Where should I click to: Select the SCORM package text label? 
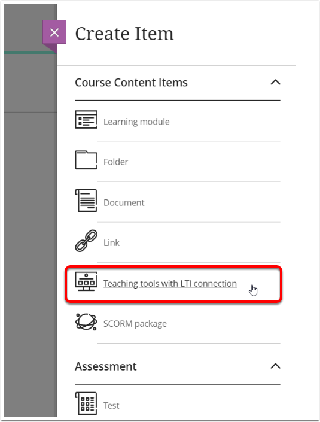tap(135, 324)
